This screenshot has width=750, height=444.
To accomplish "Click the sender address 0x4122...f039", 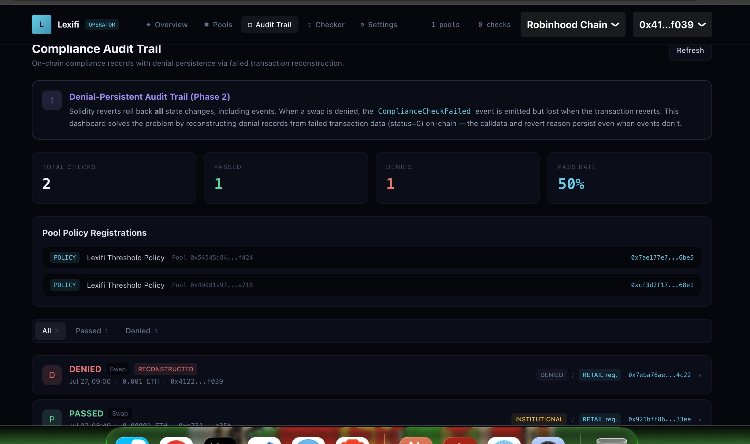I will point(197,381).
